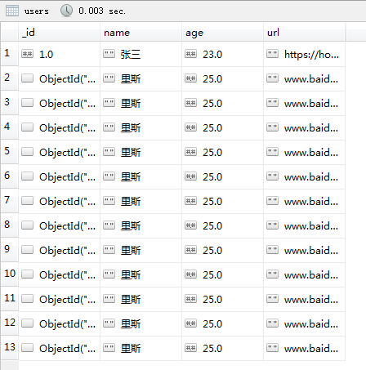Screen dimensions: 366x370
Task: Select the www.baid... url in row 13
Action: pyautogui.click(x=311, y=349)
